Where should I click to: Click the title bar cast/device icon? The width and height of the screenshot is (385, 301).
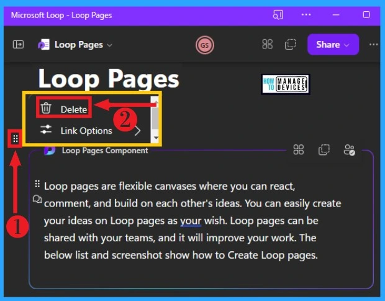(x=278, y=15)
